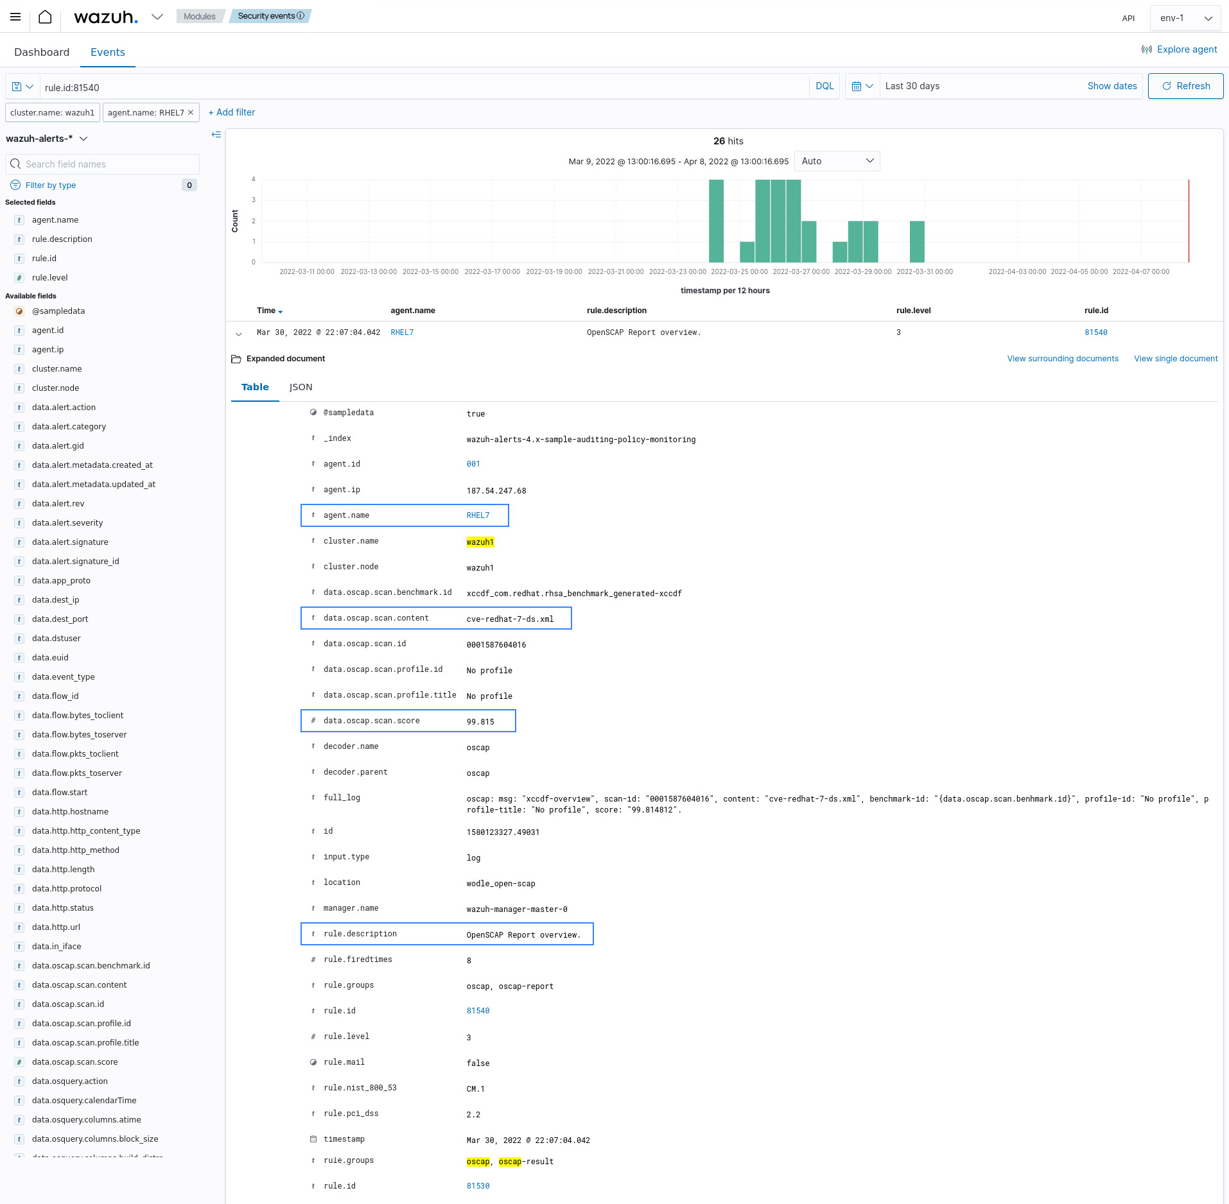The image size is (1229, 1204).
Task: Open Explore agent
Action: [x=1180, y=49]
